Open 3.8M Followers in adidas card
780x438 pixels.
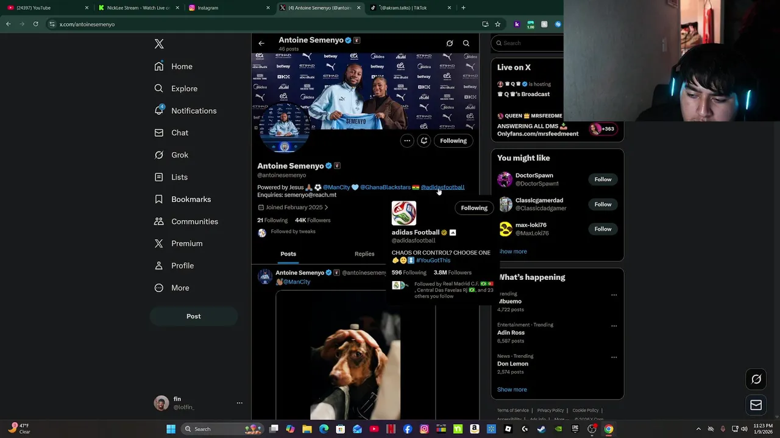tap(452, 273)
